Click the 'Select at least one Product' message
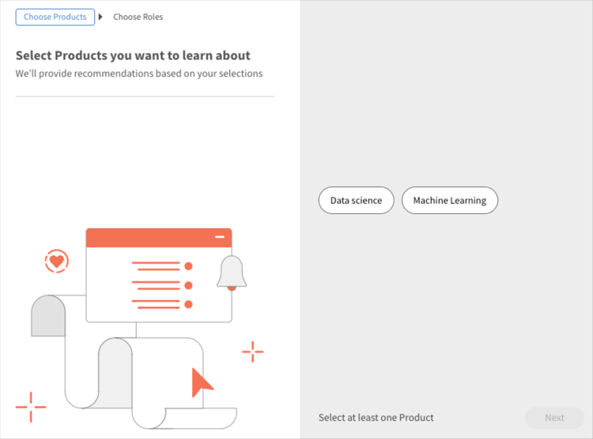The image size is (593, 439). tap(376, 418)
